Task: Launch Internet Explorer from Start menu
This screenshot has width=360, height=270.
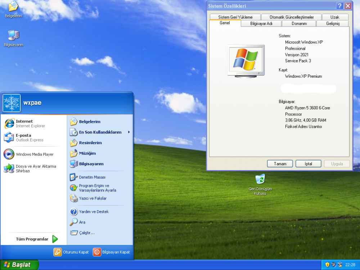Action: coord(9,123)
